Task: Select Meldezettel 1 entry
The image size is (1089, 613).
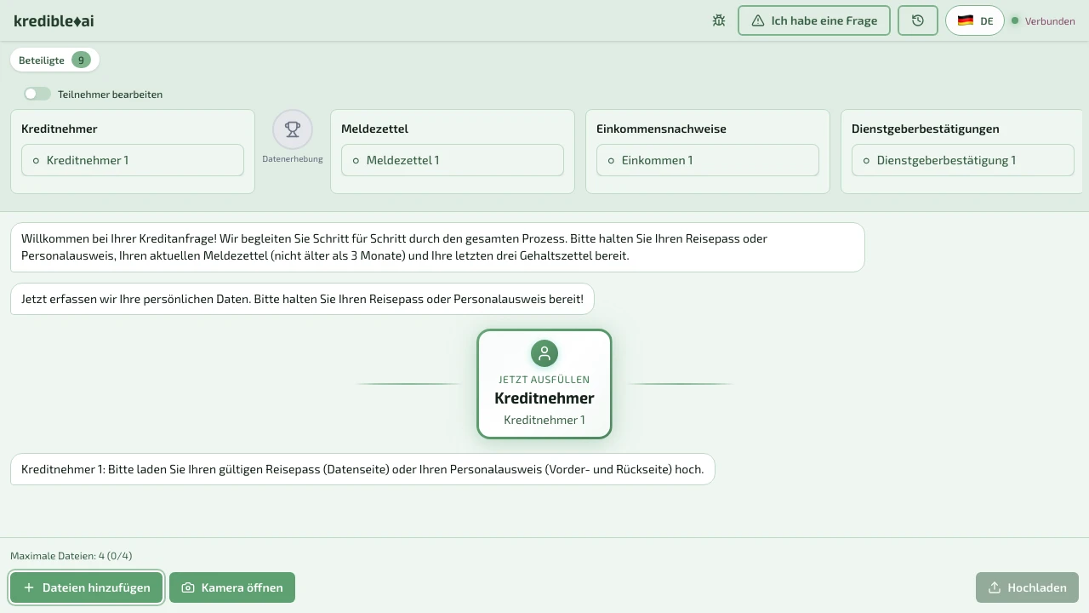Action: (x=453, y=160)
